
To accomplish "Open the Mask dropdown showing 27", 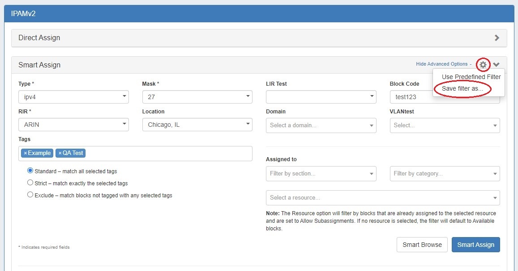I will (x=197, y=97).
